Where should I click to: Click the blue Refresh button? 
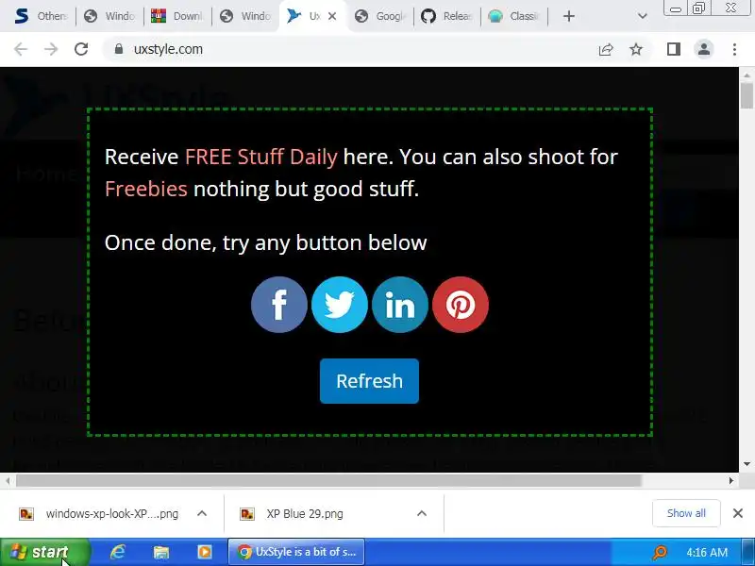click(x=369, y=381)
